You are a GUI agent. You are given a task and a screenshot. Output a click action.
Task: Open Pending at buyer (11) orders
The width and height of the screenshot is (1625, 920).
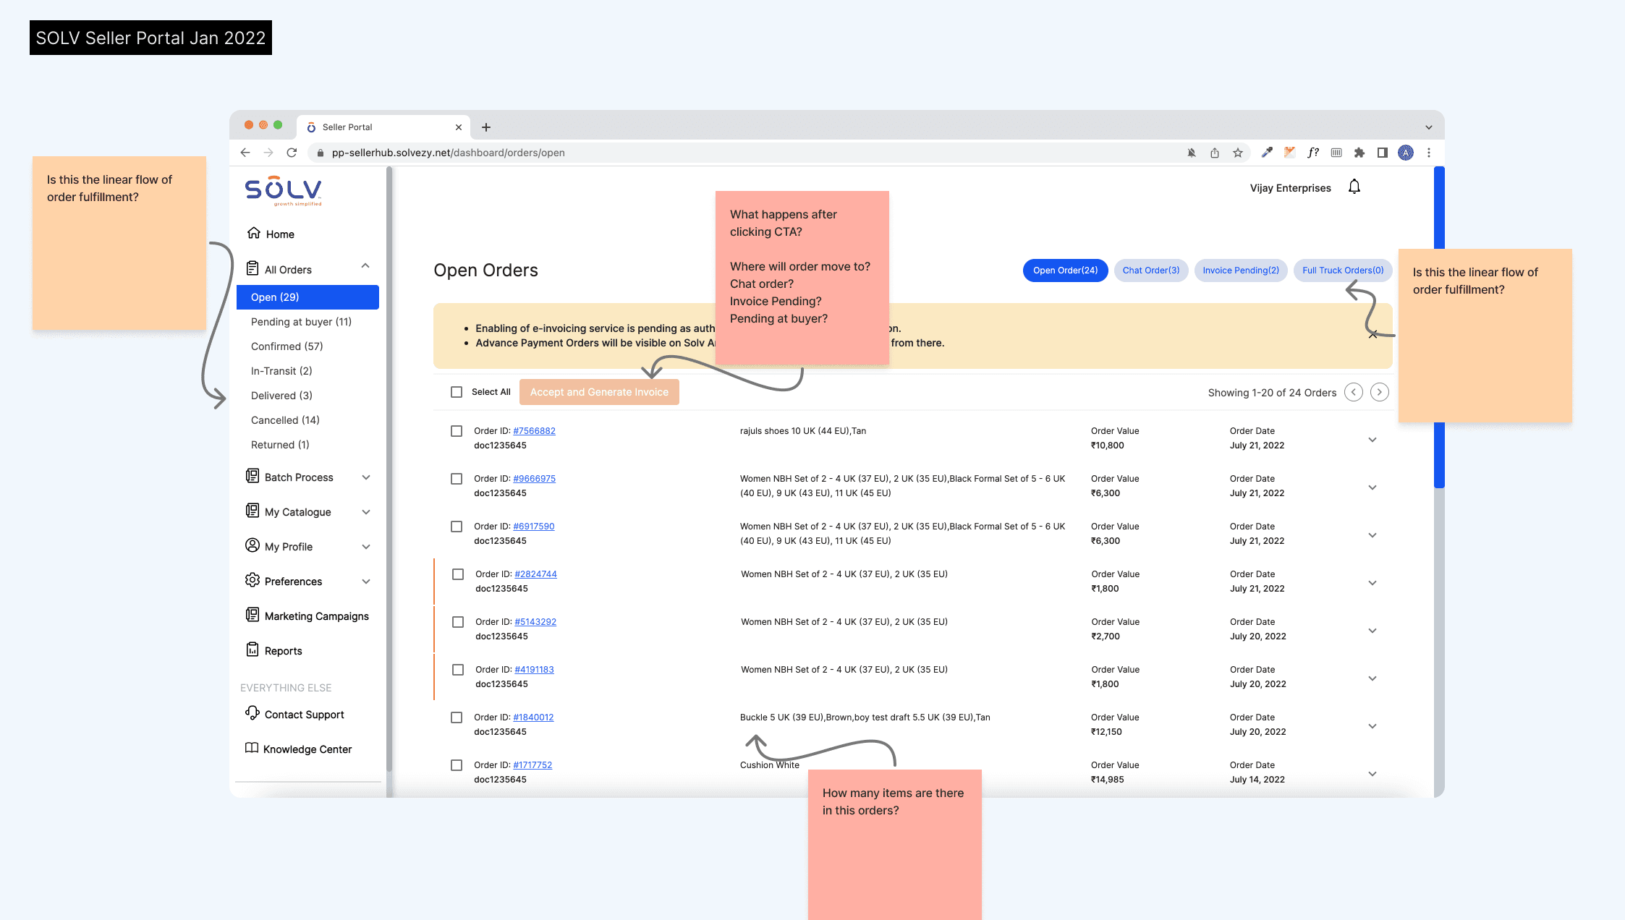tap(301, 322)
